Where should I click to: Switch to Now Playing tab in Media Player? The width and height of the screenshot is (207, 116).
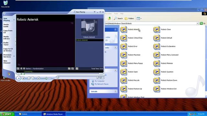point(8,20)
